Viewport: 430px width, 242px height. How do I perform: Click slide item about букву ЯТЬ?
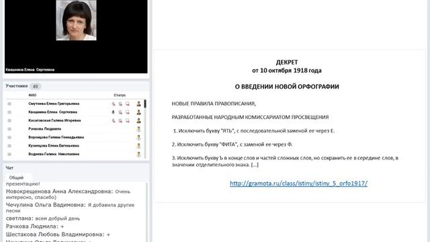click(253, 131)
